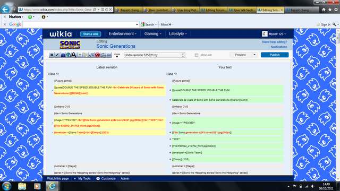Publish the page edit
Viewport: 340px width, 191px height.
point(275,55)
